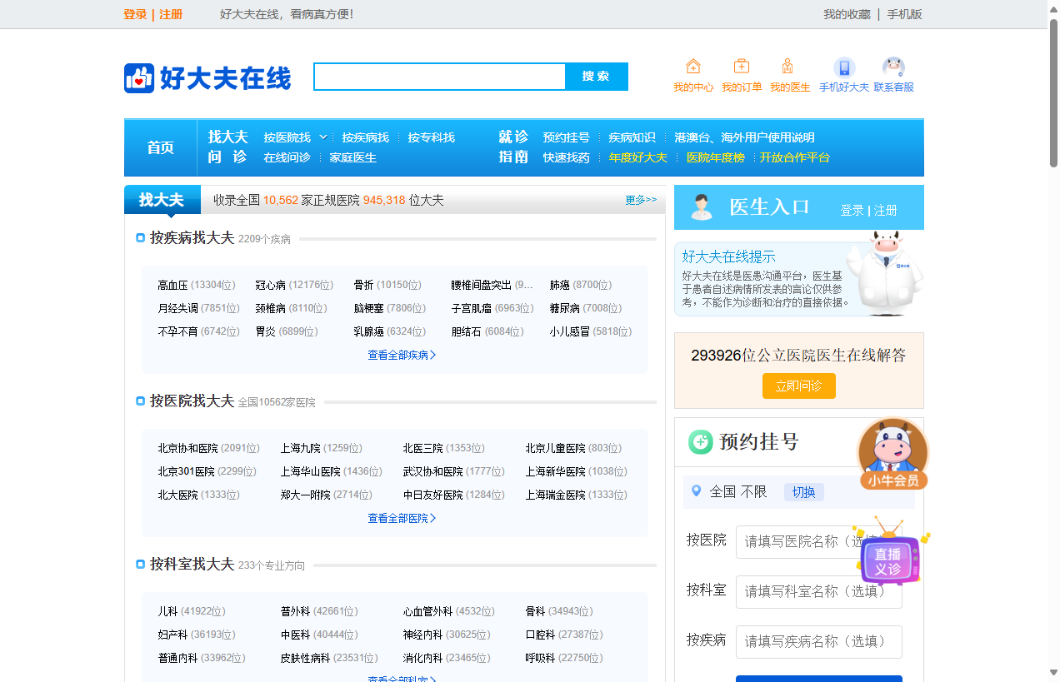The height and width of the screenshot is (682, 1060).
Task: Select 首页 in navigation bar
Action: (161, 147)
